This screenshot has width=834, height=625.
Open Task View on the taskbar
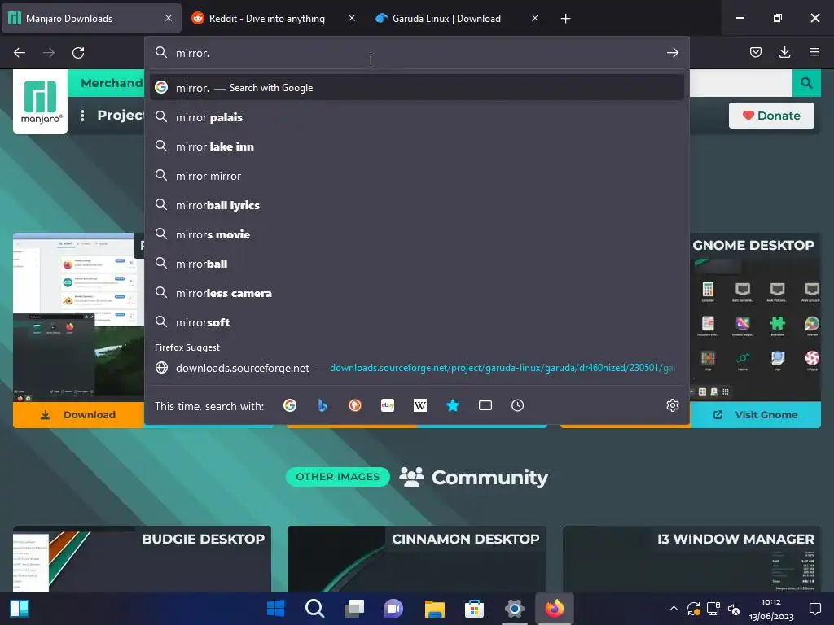click(354, 609)
